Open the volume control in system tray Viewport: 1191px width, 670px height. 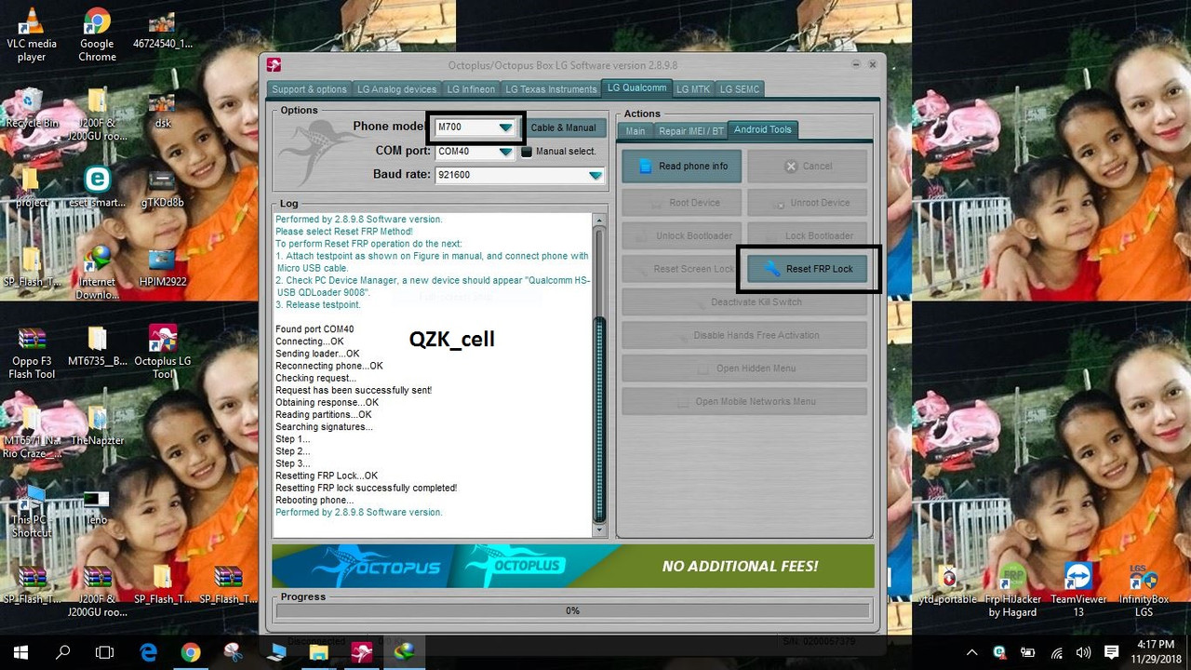click(1084, 652)
